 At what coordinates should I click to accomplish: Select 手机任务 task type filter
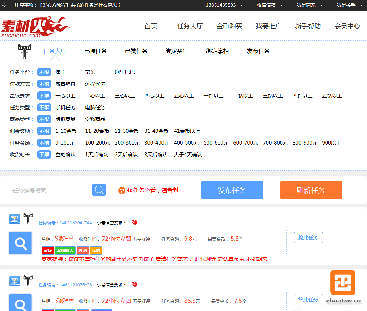65,107
